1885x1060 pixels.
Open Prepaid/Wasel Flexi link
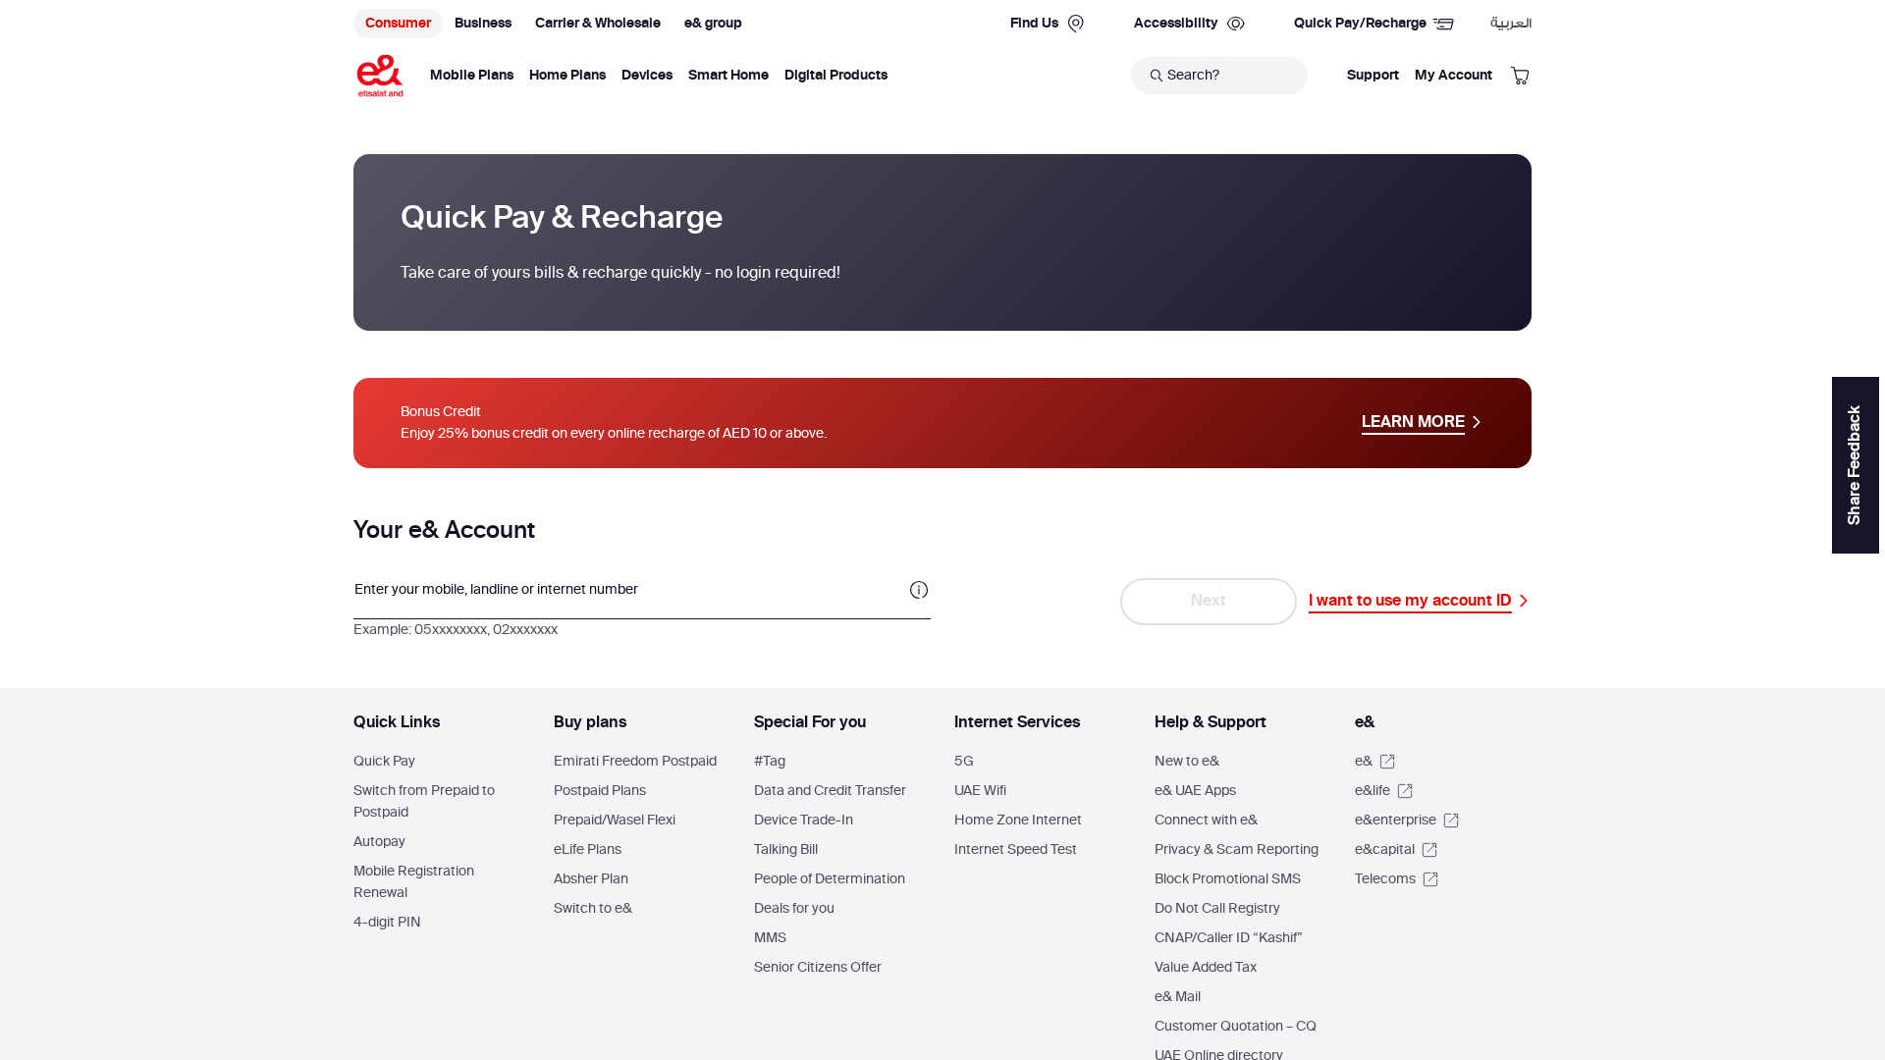[x=615, y=821]
